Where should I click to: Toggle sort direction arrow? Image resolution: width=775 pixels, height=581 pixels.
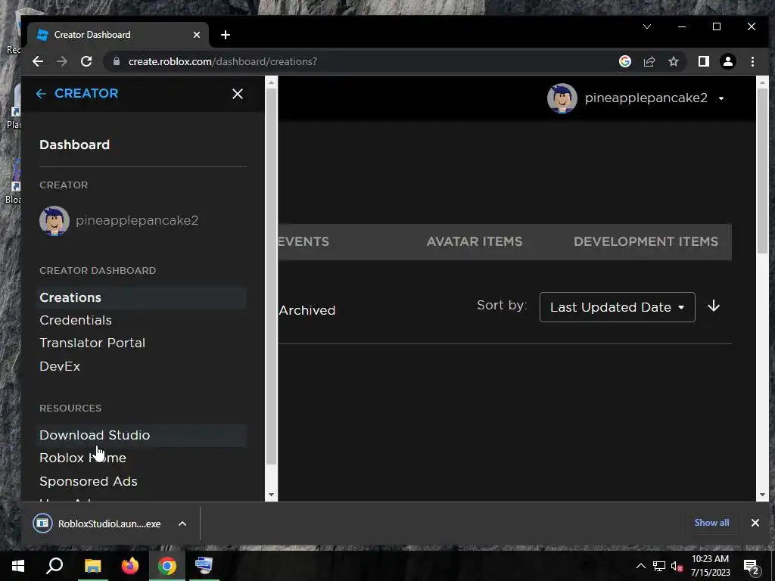point(713,306)
